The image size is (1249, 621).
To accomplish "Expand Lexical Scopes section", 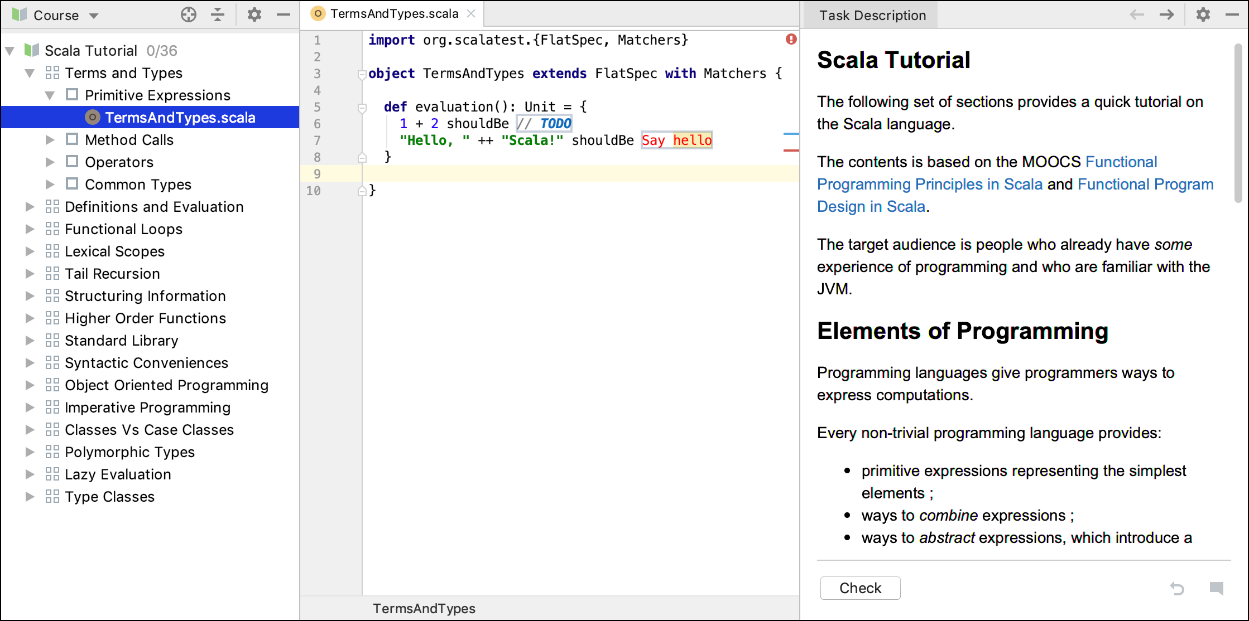I will point(30,251).
